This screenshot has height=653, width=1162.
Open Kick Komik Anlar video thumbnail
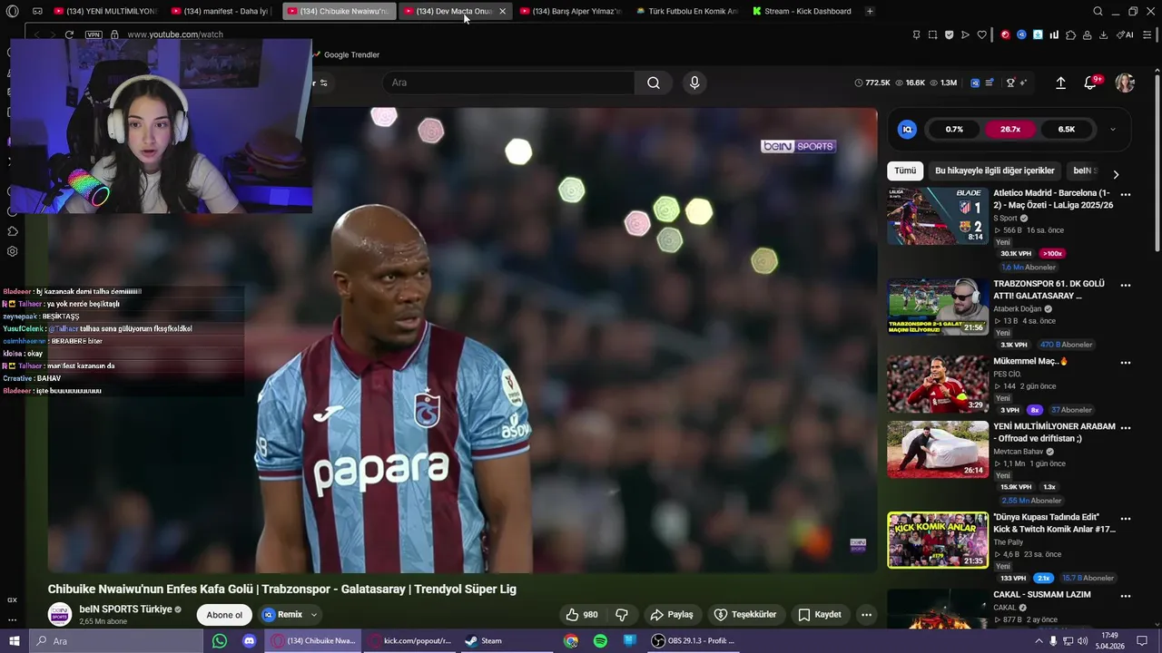pyautogui.click(x=938, y=541)
